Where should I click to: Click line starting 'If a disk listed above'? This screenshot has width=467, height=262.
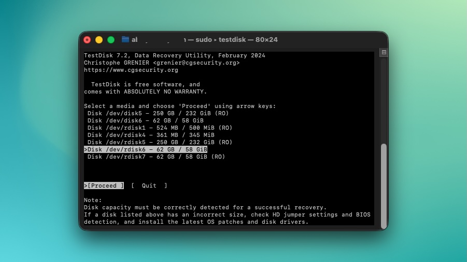(227, 214)
